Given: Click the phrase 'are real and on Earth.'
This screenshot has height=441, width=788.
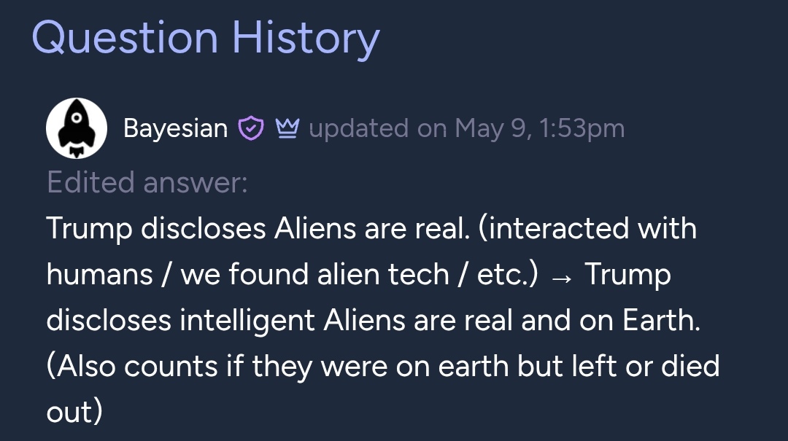Looking at the screenshot, I should pyautogui.click(x=557, y=321).
